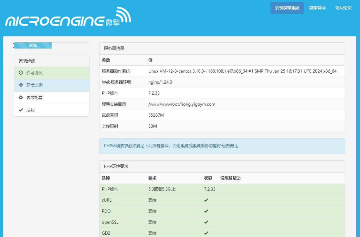Viewport: 360px width, 237px height.
Task: Click the checkmark icon beside 成功
Action: pyautogui.click(x=20, y=110)
